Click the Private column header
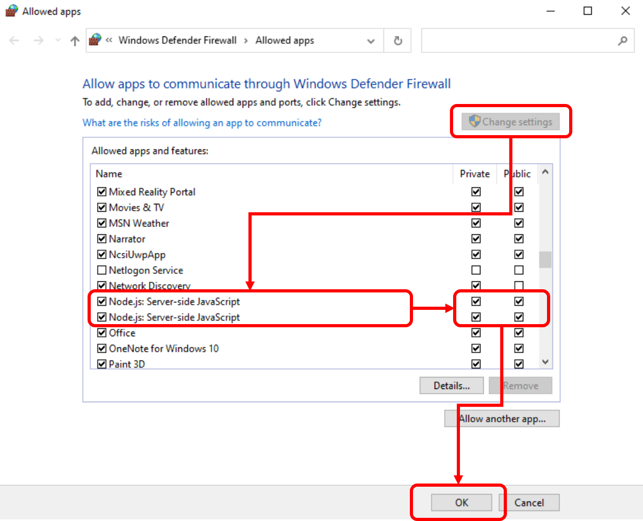The image size is (643, 521). [x=475, y=174]
